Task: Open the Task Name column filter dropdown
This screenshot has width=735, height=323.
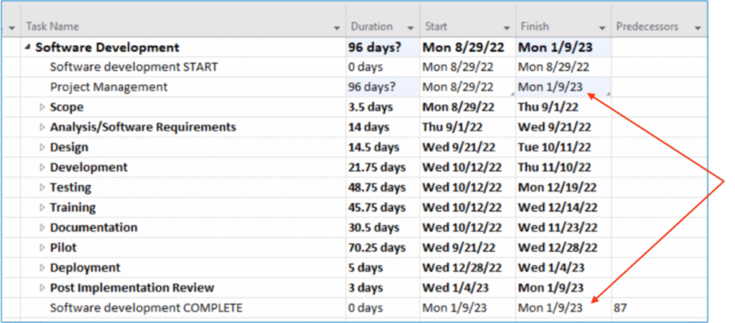Action: pyautogui.click(x=337, y=27)
